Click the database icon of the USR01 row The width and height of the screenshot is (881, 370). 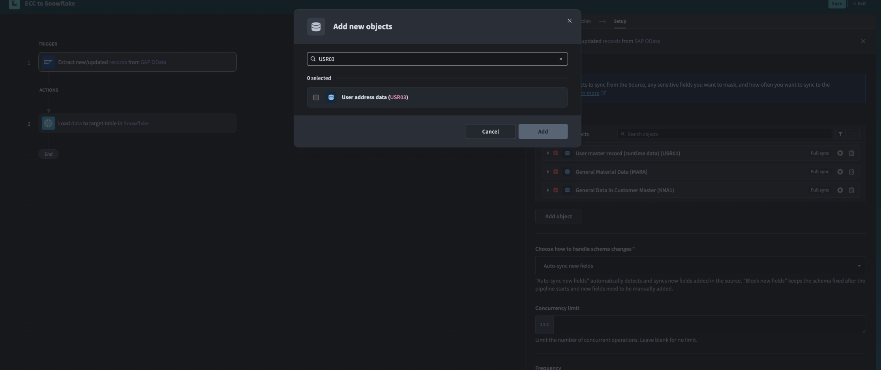coord(567,153)
